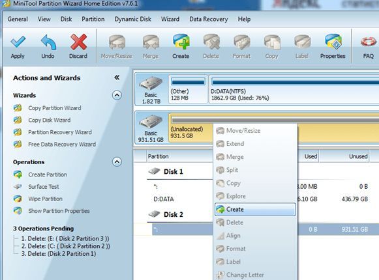Choose Create in the context menu

coord(255,209)
